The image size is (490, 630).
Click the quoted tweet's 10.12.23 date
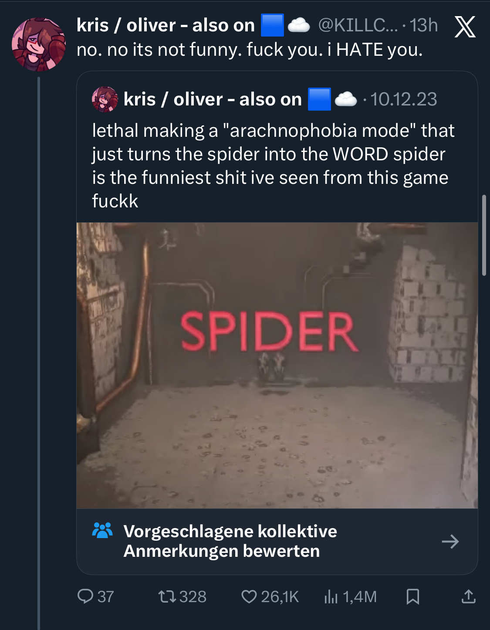point(403,99)
